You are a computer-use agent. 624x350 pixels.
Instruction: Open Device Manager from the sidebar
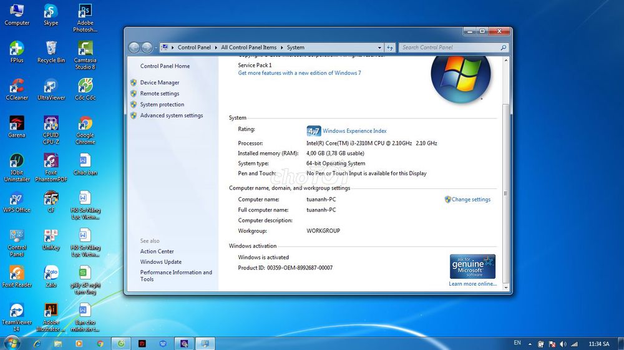[160, 82]
